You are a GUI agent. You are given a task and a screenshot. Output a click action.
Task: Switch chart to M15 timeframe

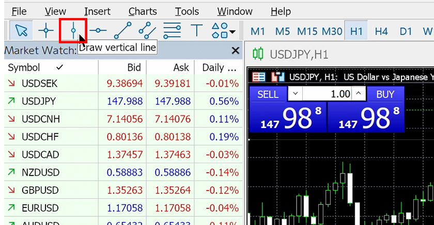[307, 31]
